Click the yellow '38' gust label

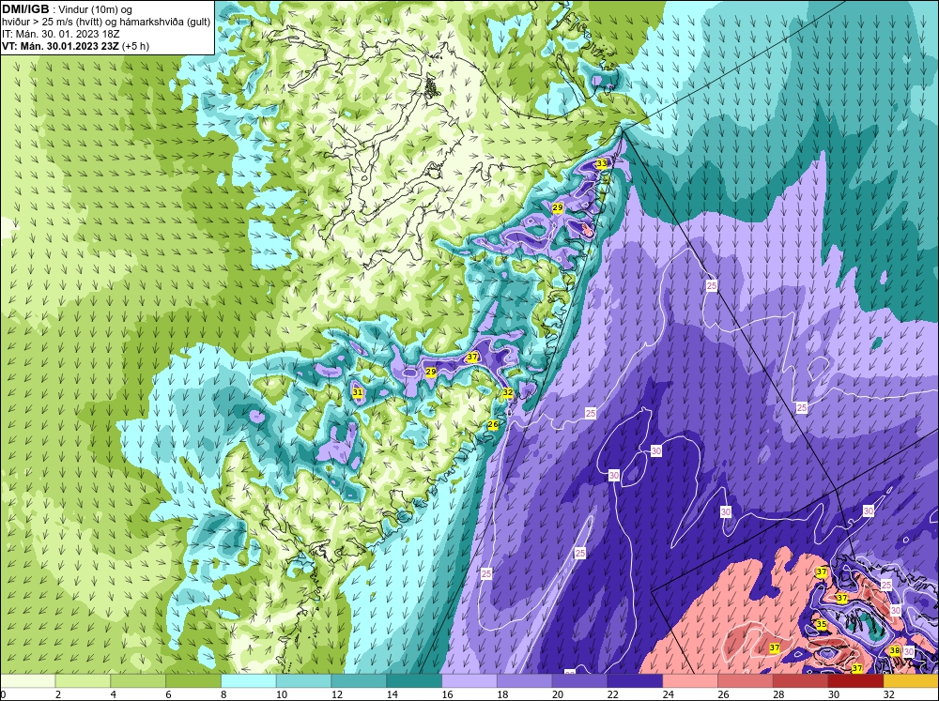pyautogui.click(x=895, y=650)
